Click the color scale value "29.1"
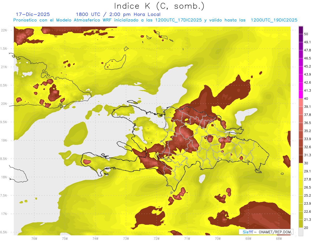This screenshot has height=242, width=313. coord(308,171)
